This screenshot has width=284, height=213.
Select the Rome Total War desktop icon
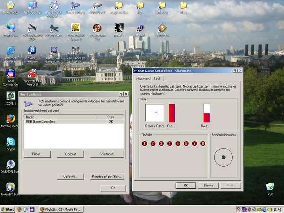click(97, 32)
